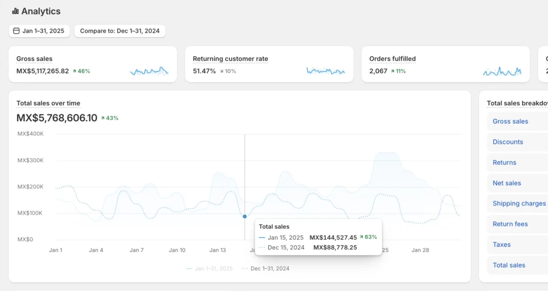548x291 pixels.
Task: Click the Orders fulfilled sparkline
Action: click(502, 72)
